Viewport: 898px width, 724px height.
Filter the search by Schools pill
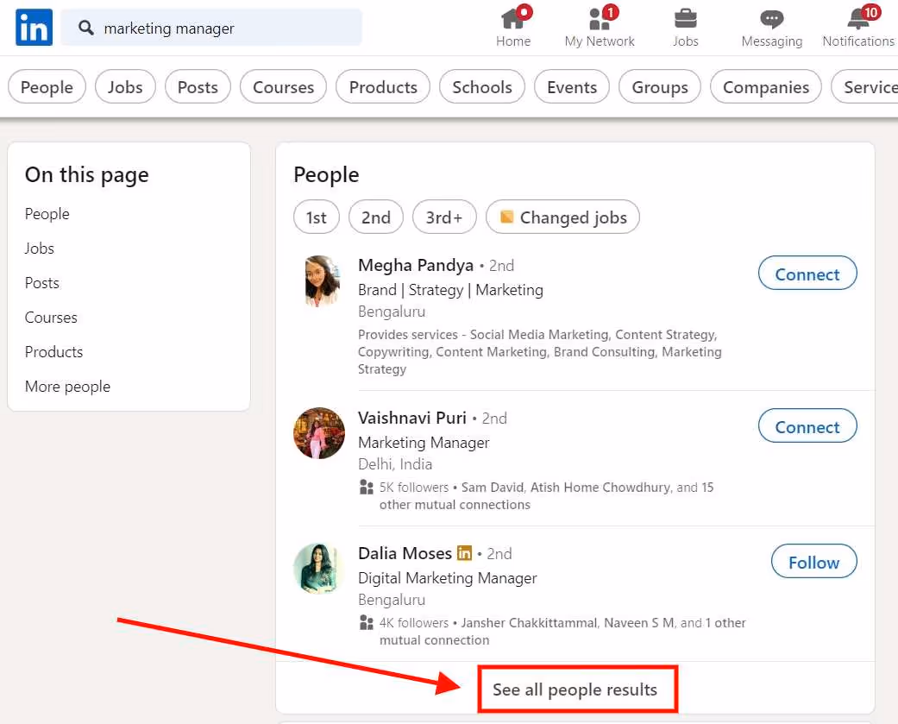pyautogui.click(x=482, y=87)
